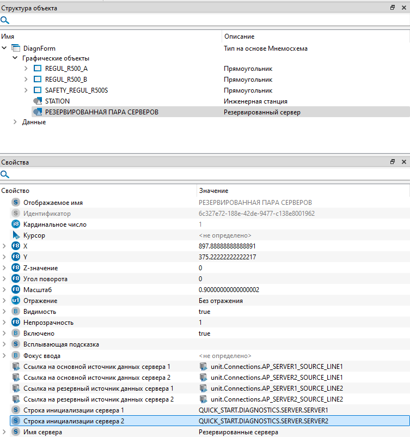Click the REGUL_R500_A rectangle icon
This screenshot has height=437, width=410.
(38, 69)
